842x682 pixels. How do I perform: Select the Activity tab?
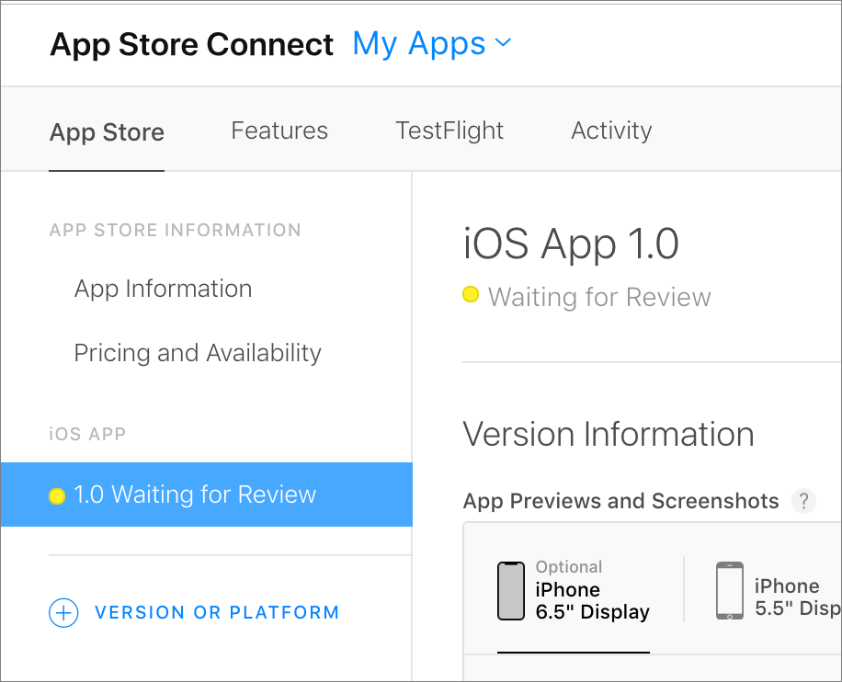(x=611, y=131)
